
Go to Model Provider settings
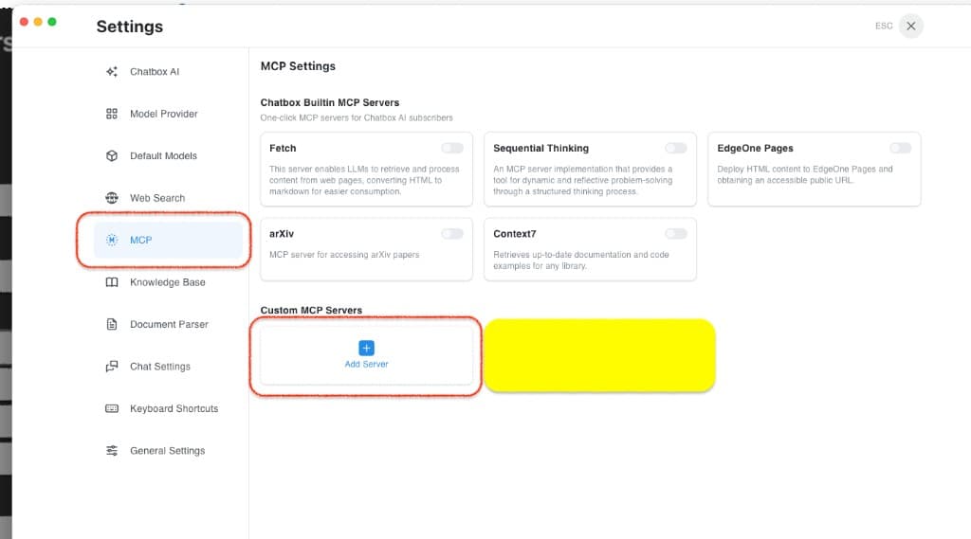click(x=168, y=114)
